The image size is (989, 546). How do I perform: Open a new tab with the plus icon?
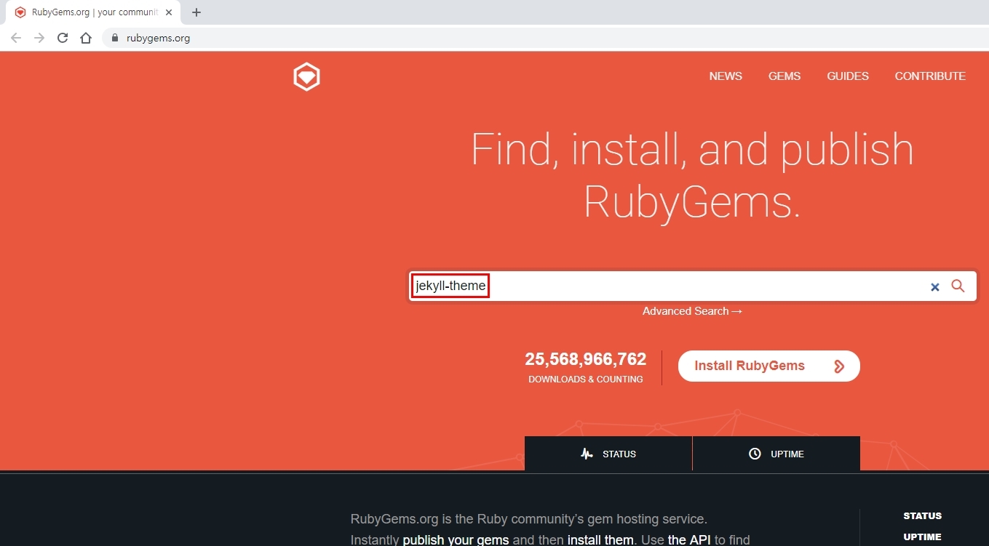coord(196,12)
